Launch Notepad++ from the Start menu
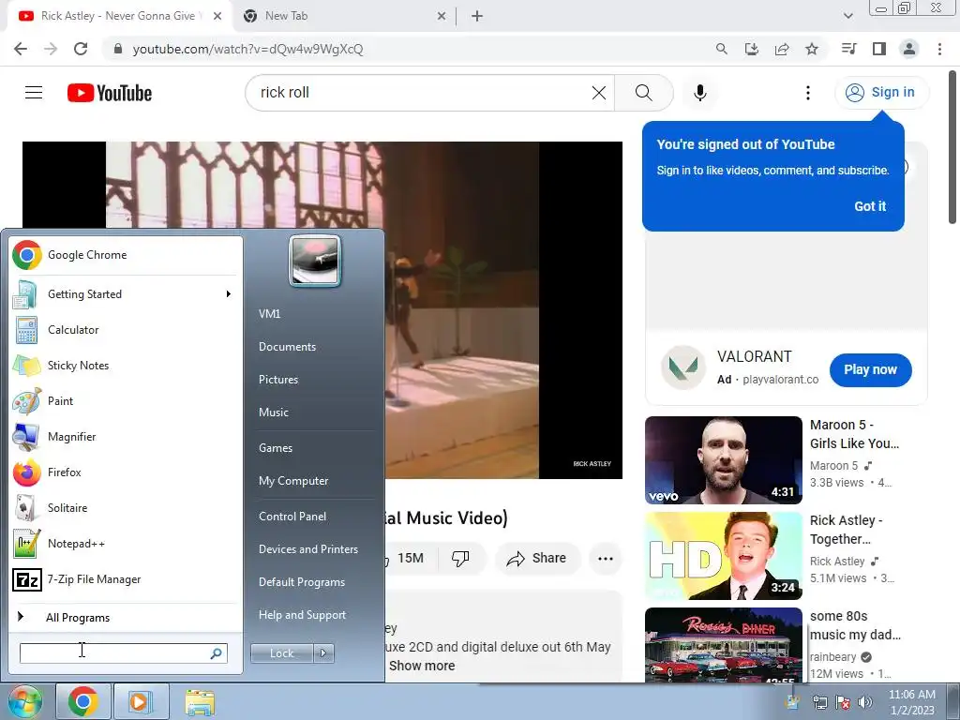960x720 pixels. (x=126, y=544)
